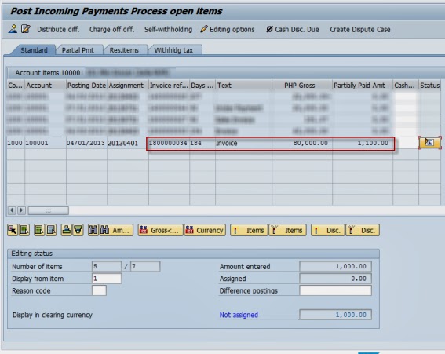
Task: Click the 1,100.00 partially paid cell
Action: [x=363, y=143]
